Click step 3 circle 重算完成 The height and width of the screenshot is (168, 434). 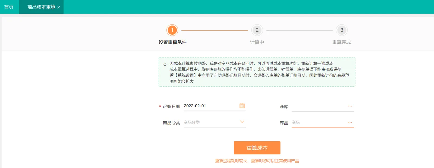pos(342,30)
